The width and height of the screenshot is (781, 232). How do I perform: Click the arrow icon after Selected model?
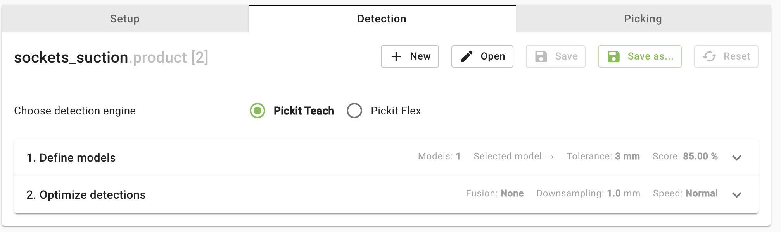[x=549, y=157]
